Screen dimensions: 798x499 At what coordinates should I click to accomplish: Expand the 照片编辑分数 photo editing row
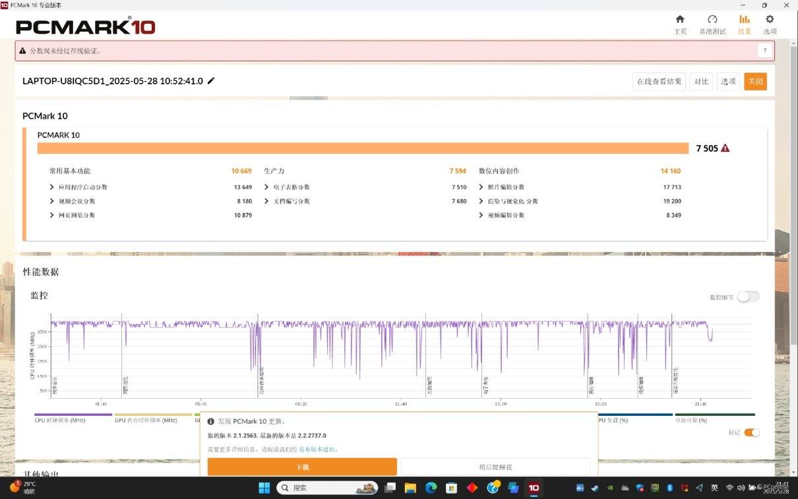pos(481,187)
